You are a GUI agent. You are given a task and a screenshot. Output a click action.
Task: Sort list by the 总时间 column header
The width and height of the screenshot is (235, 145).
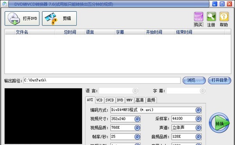pos(70,32)
